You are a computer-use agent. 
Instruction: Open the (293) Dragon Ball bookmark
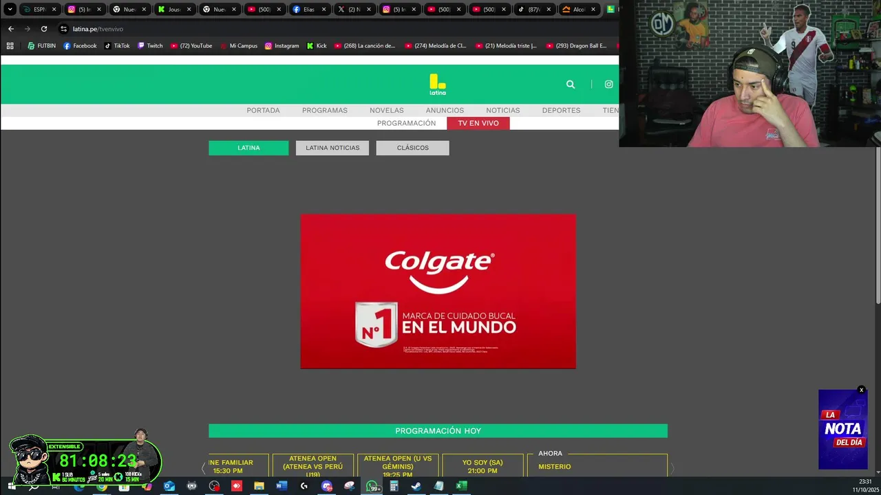click(x=577, y=46)
